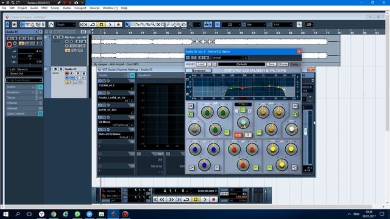Click the low filter slope 24 button

click(x=191, y=106)
